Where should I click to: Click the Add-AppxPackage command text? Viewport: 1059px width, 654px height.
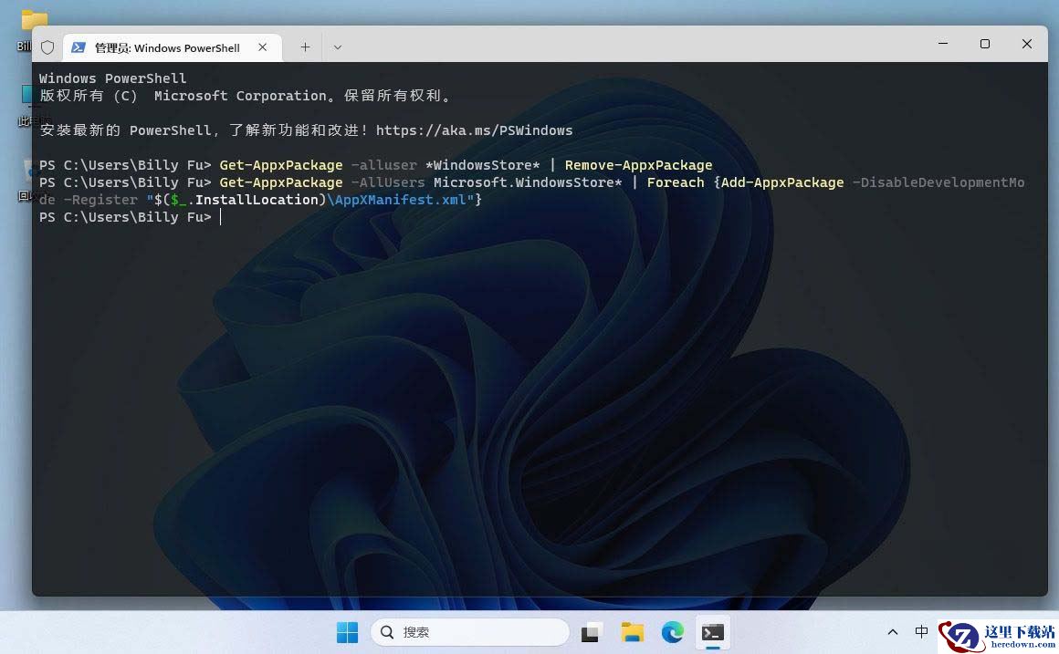782,183
